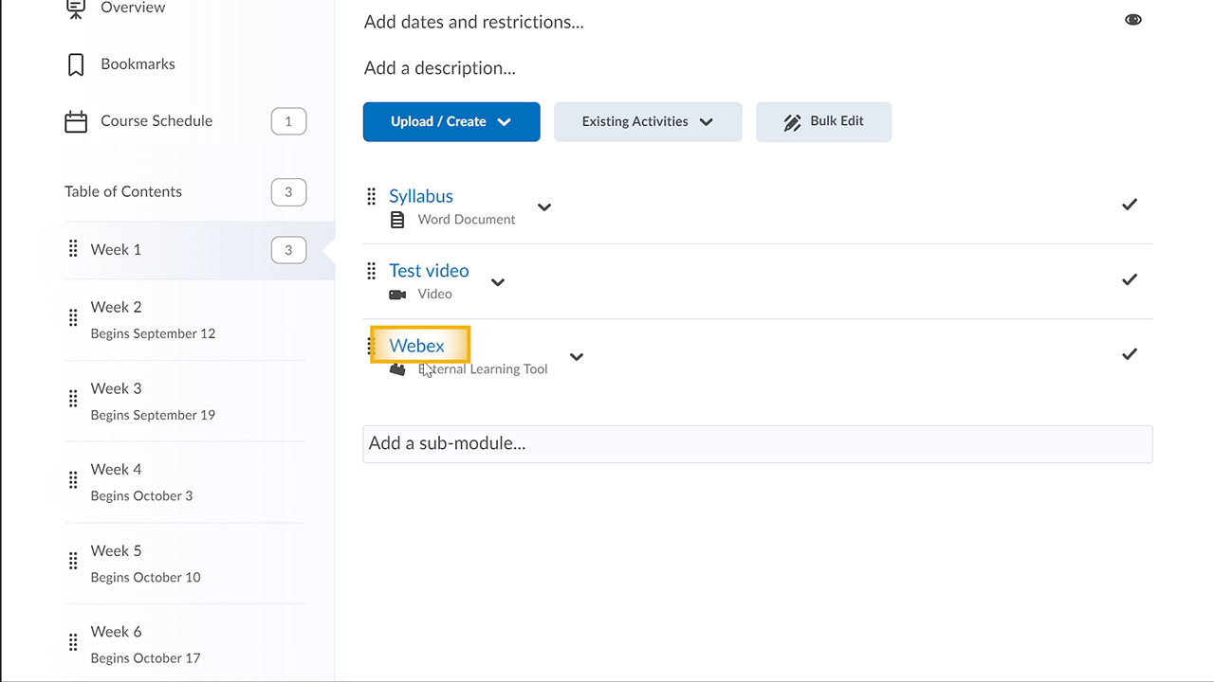This screenshot has width=1214, height=682.
Task: Click the pencil icon on Bulk Edit
Action: (x=793, y=121)
